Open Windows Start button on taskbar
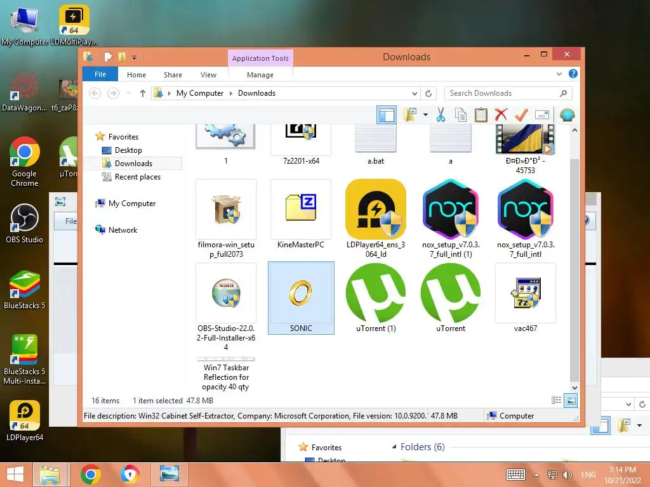The width and height of the screenshot is (650, 487). click(15, 474)
